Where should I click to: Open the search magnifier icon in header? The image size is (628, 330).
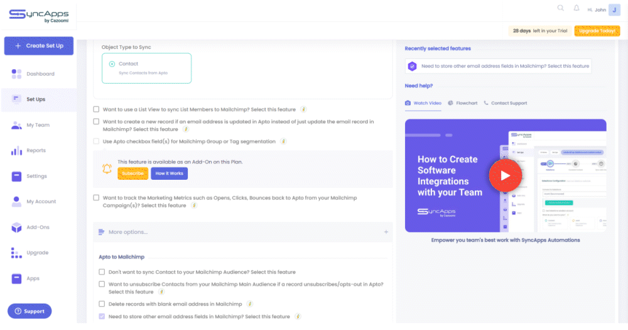pos(561,8)
